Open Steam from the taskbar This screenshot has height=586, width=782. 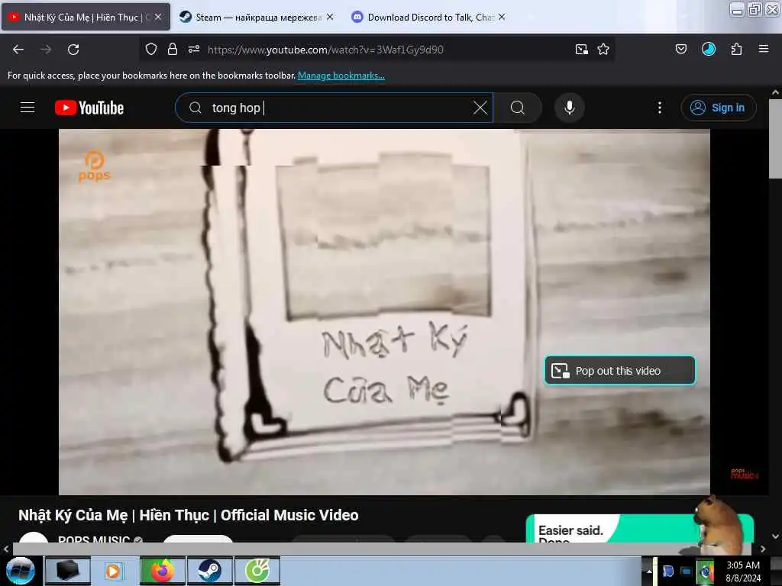[x=209, y=571]
